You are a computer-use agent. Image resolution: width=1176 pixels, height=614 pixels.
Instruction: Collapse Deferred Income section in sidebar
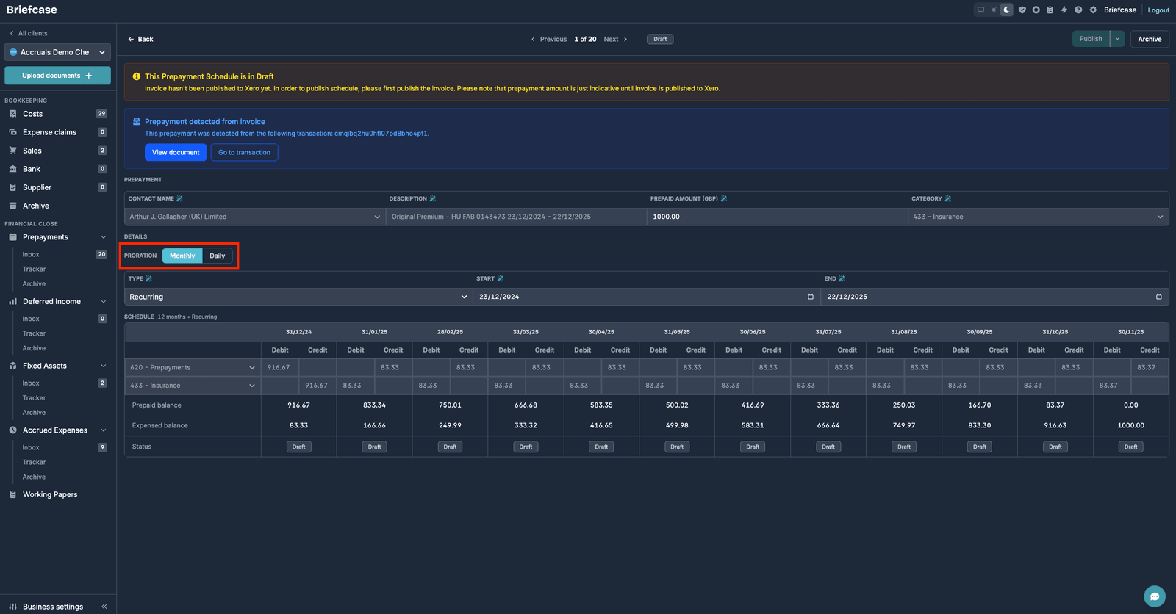(104, 302)
